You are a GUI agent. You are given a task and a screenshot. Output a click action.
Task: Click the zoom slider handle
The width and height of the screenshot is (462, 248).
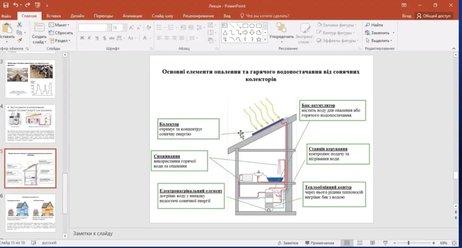click(x=408, y=243)
